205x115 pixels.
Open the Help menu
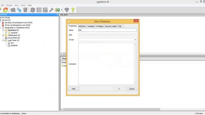click(x=30, y=5)
